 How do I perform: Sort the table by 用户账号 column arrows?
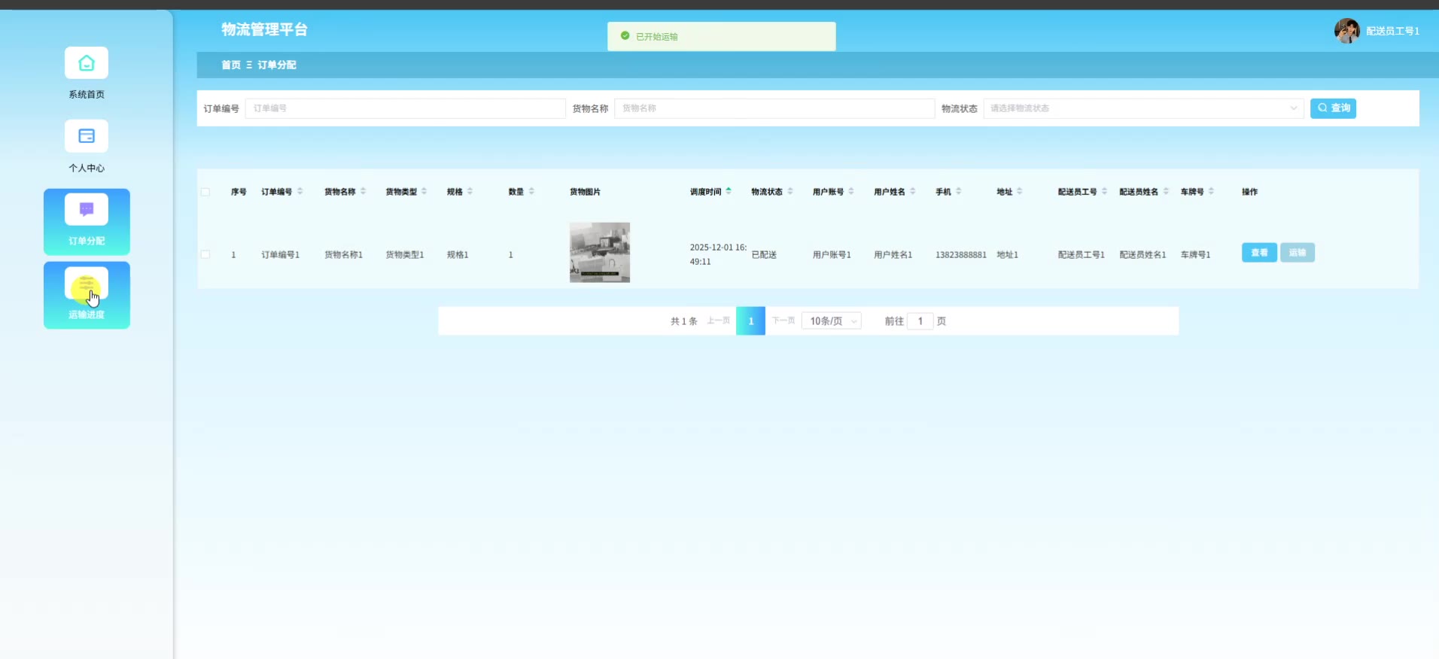tap(851, 191)
